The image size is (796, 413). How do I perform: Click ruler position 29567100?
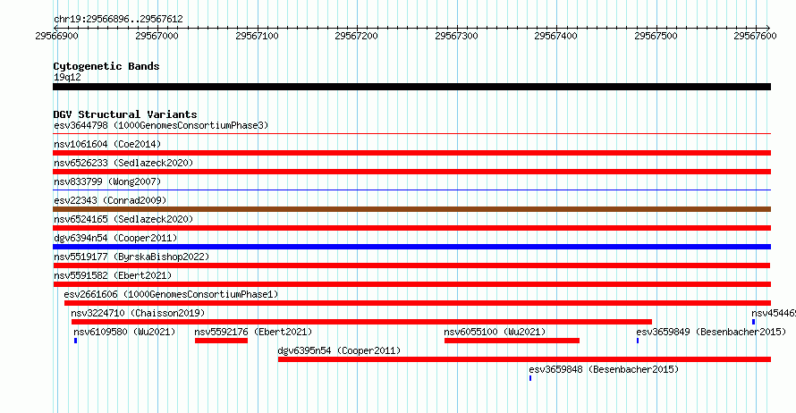point(257,36)
